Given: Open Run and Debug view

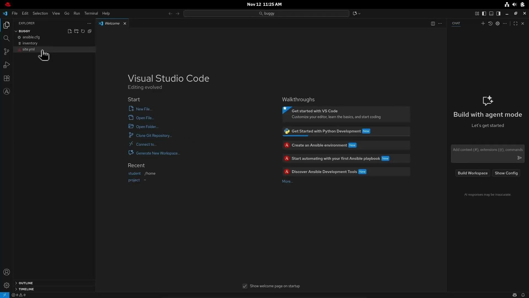Looking at the screenshot, I should tap(7, 65).
